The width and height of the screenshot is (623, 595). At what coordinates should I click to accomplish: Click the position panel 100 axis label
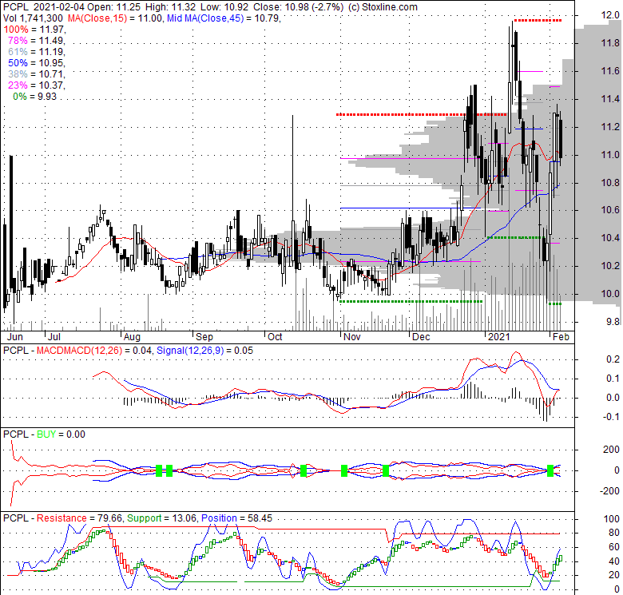[x=612, y=519]
